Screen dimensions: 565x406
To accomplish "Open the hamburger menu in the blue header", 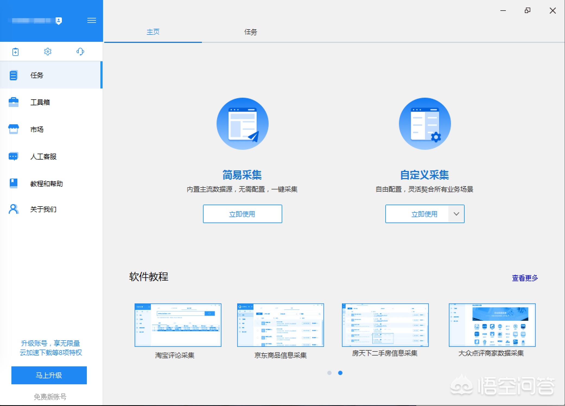I will pos(92,21).
